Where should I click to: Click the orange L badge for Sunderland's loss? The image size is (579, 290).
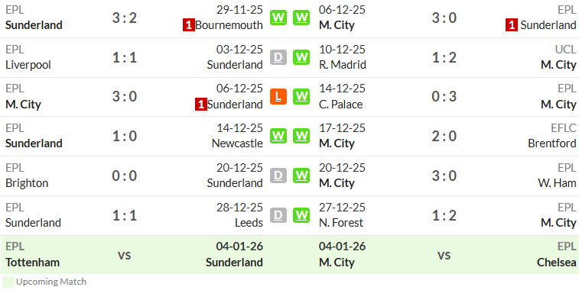pos(278,97)
